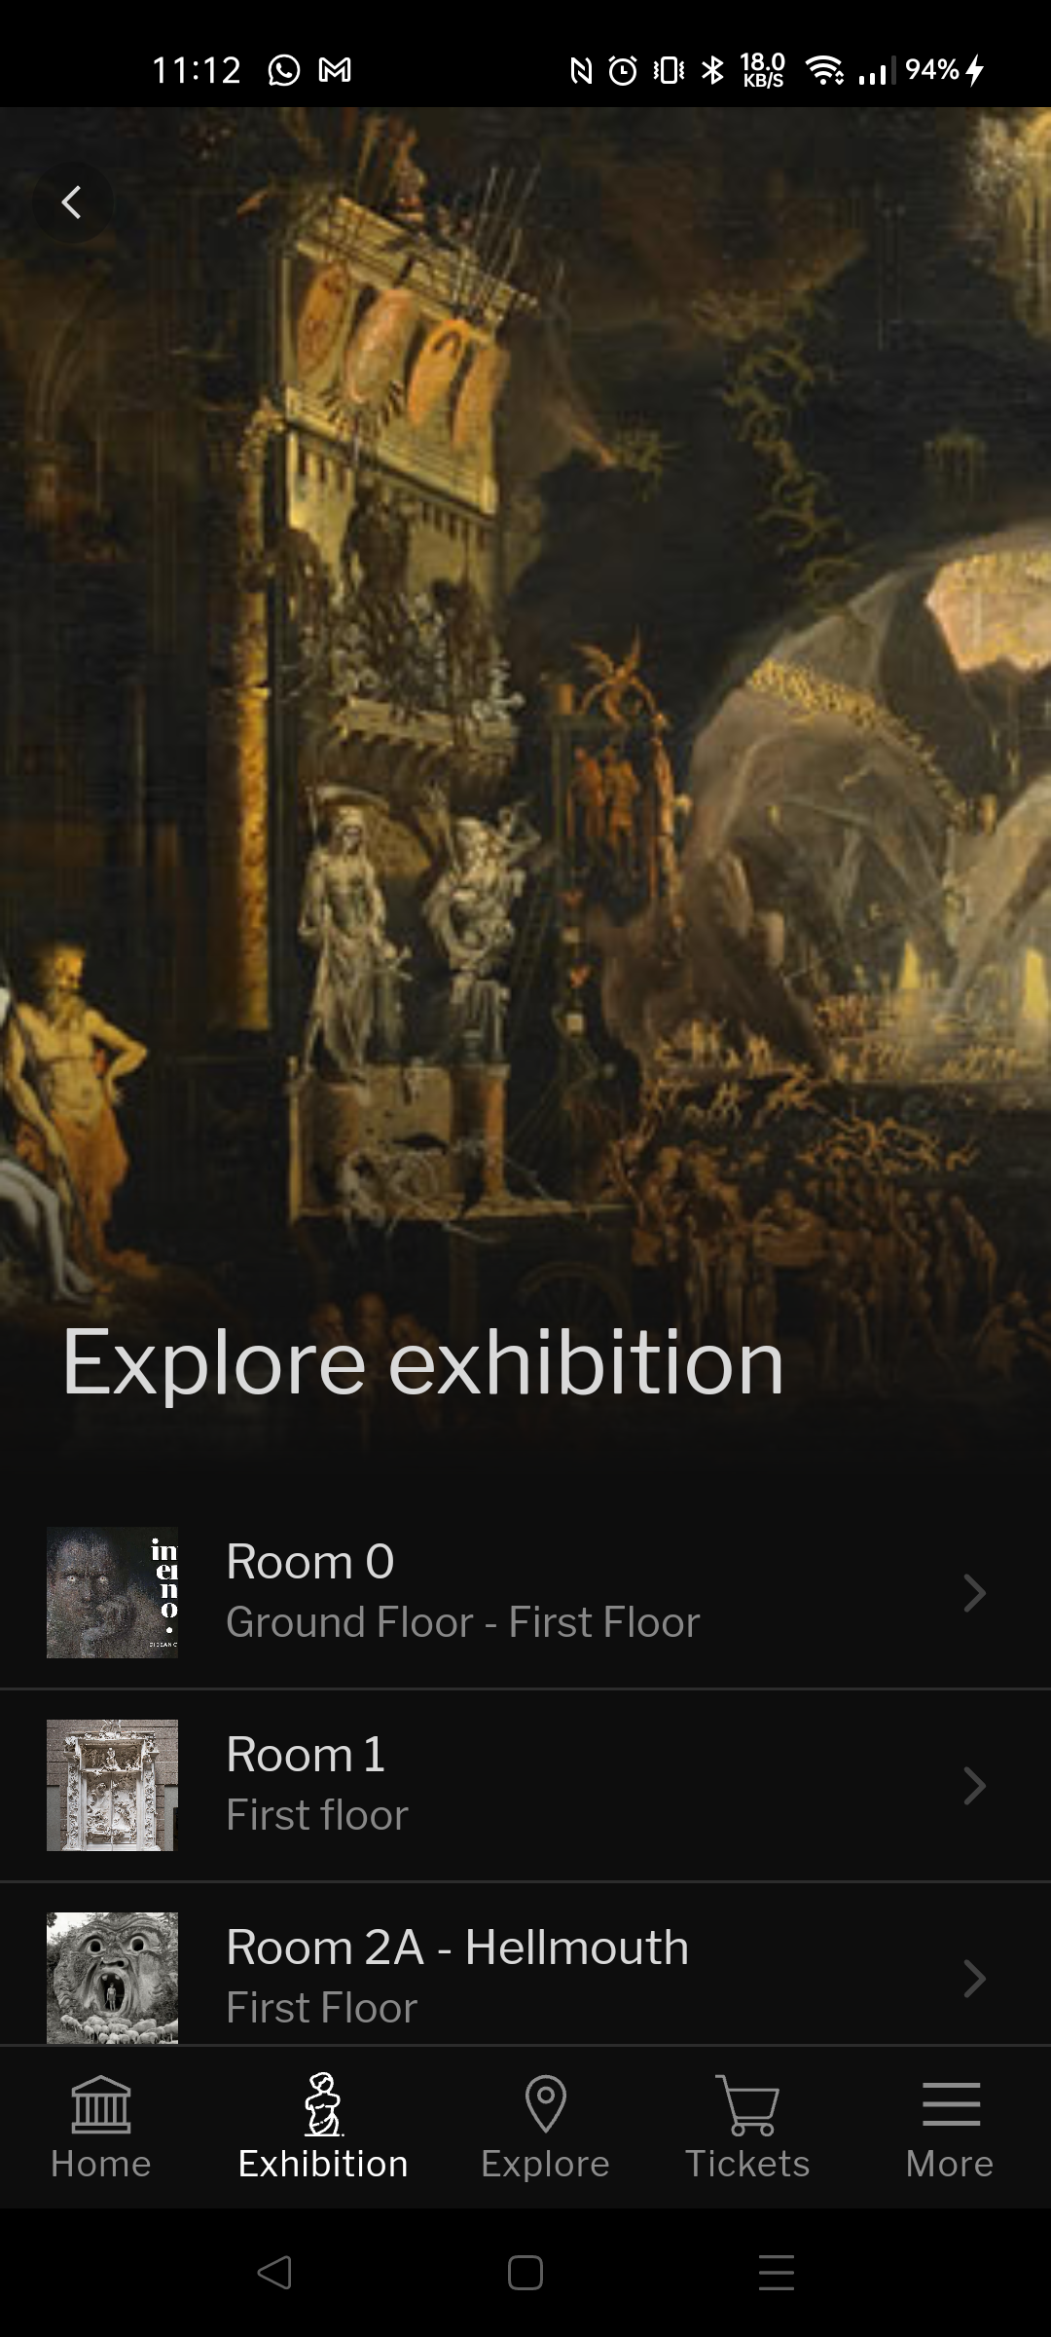Image resolution: width=1051 pixels, height=2337 pixels.
Task: Expand Room 1 using its chevron
Action: tap(974, 1786)
